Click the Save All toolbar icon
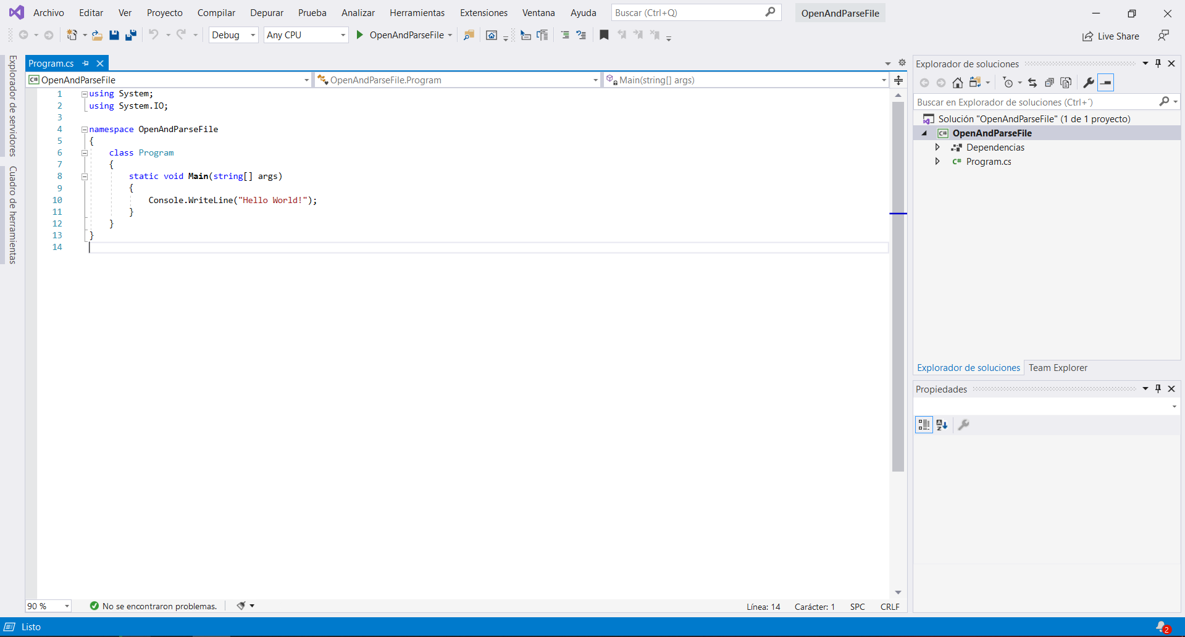 pos(131,35)
